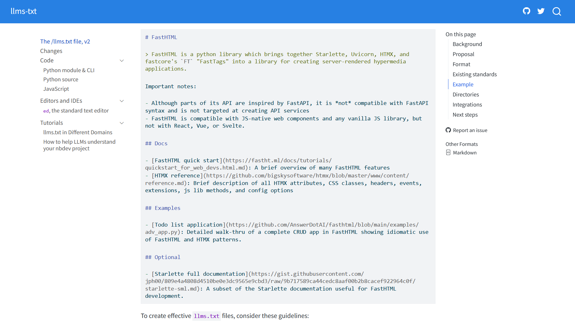The image size is (575, 323).
Task: Open How to help LLMs understand tutorial
Action: [x=79, y=145]
